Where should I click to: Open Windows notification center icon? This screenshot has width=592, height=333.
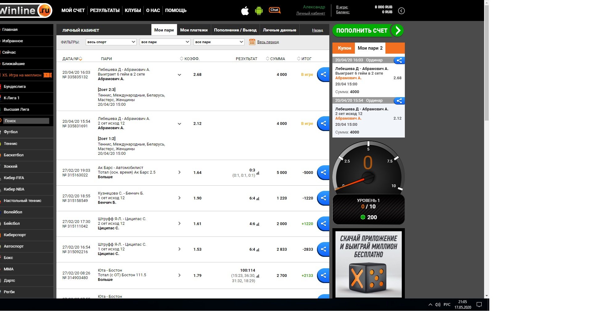pyautogui.click(x=479, y=305)
